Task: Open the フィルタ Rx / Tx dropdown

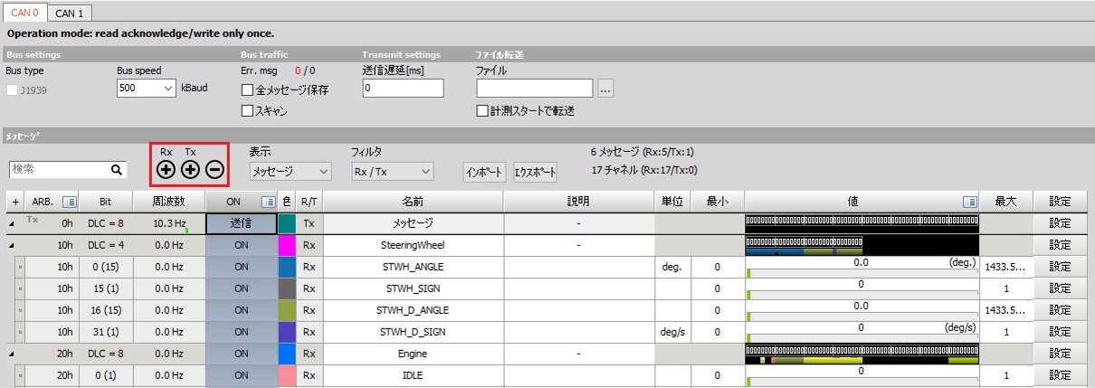Action: pyautogui.click(x=392, y=170)
